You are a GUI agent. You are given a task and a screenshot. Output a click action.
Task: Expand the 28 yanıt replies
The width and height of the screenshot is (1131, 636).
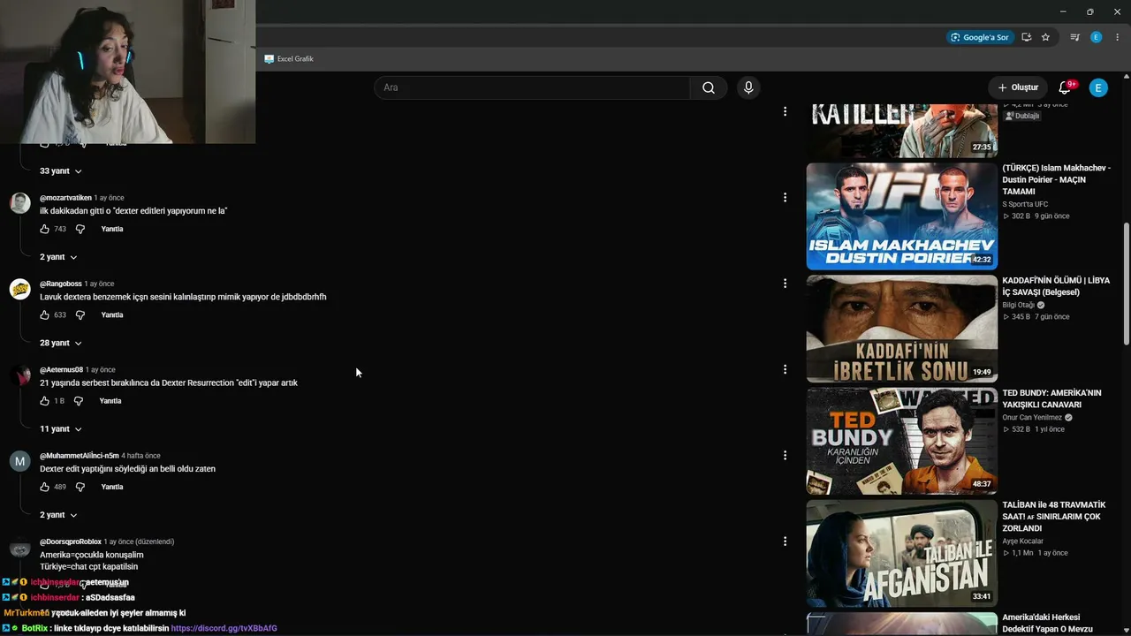point(61,343)
